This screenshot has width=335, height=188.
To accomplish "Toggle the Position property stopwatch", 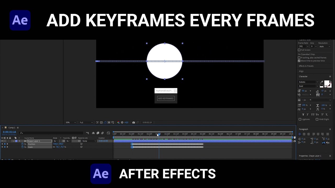I will (x=23, y=144).
